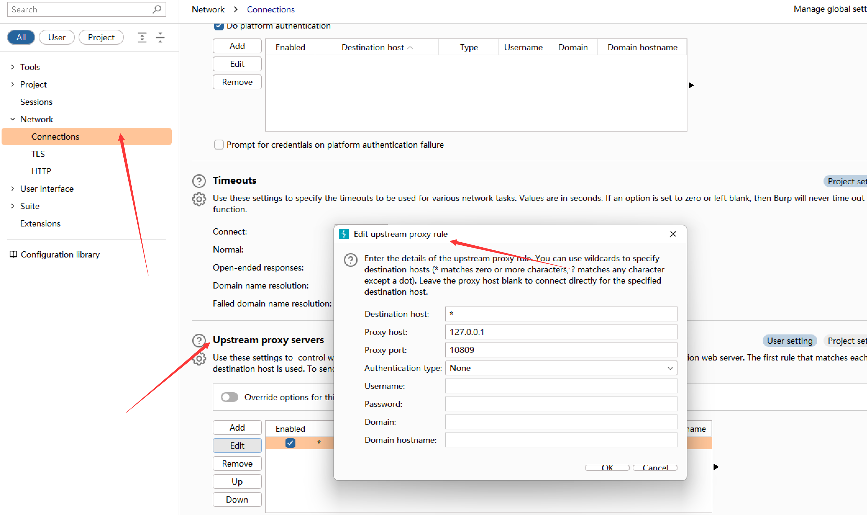Open Timeouts section gear options
The width and height of the screenshot is (867, 515).
click(x=199, y=199)
